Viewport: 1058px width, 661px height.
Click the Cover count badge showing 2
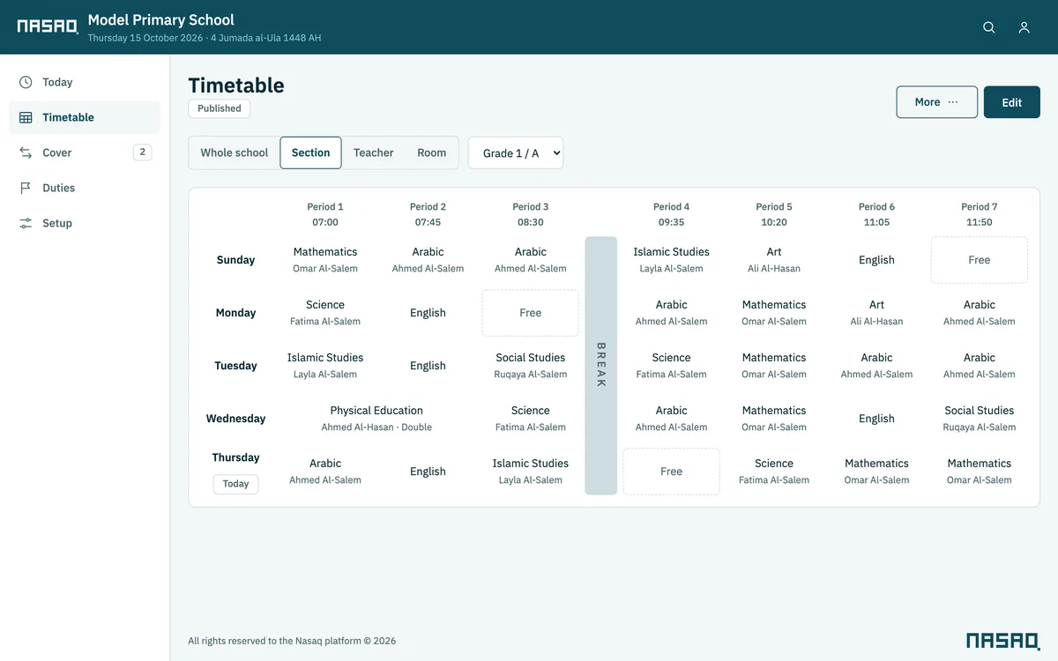pos(142,152)
